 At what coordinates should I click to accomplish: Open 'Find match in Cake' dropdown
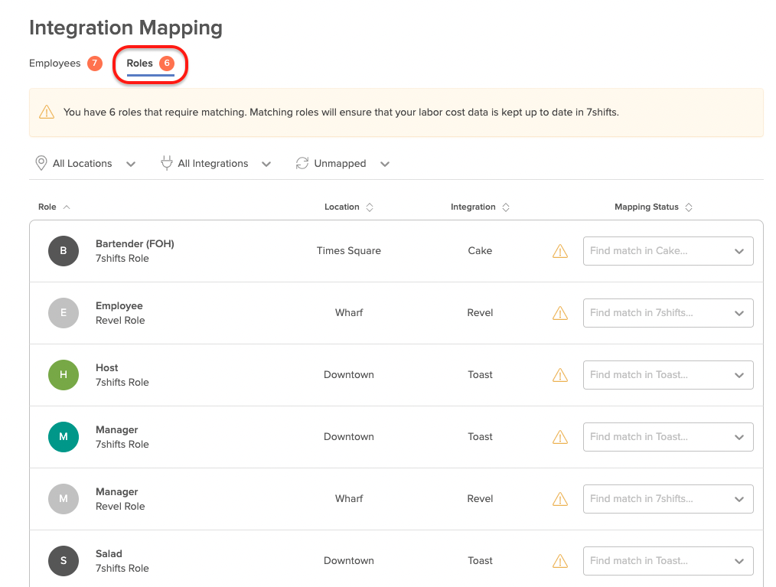(667, 251)
